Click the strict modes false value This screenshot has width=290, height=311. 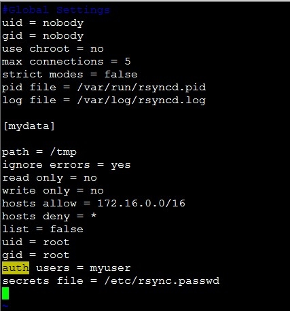[121, 74]
